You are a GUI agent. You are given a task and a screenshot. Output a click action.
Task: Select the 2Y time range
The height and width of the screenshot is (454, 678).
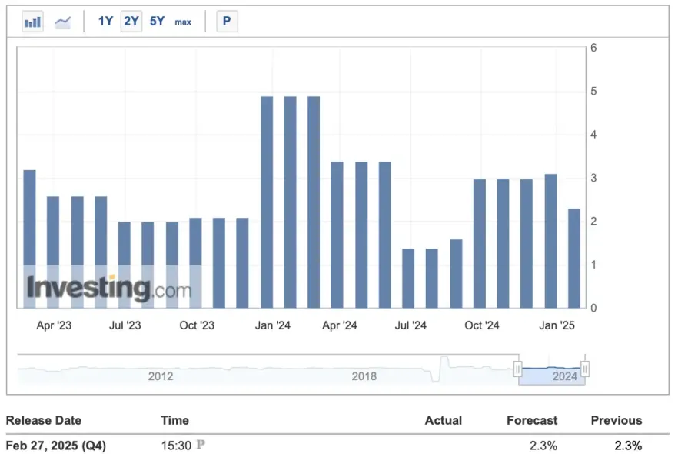pos(131,22)
